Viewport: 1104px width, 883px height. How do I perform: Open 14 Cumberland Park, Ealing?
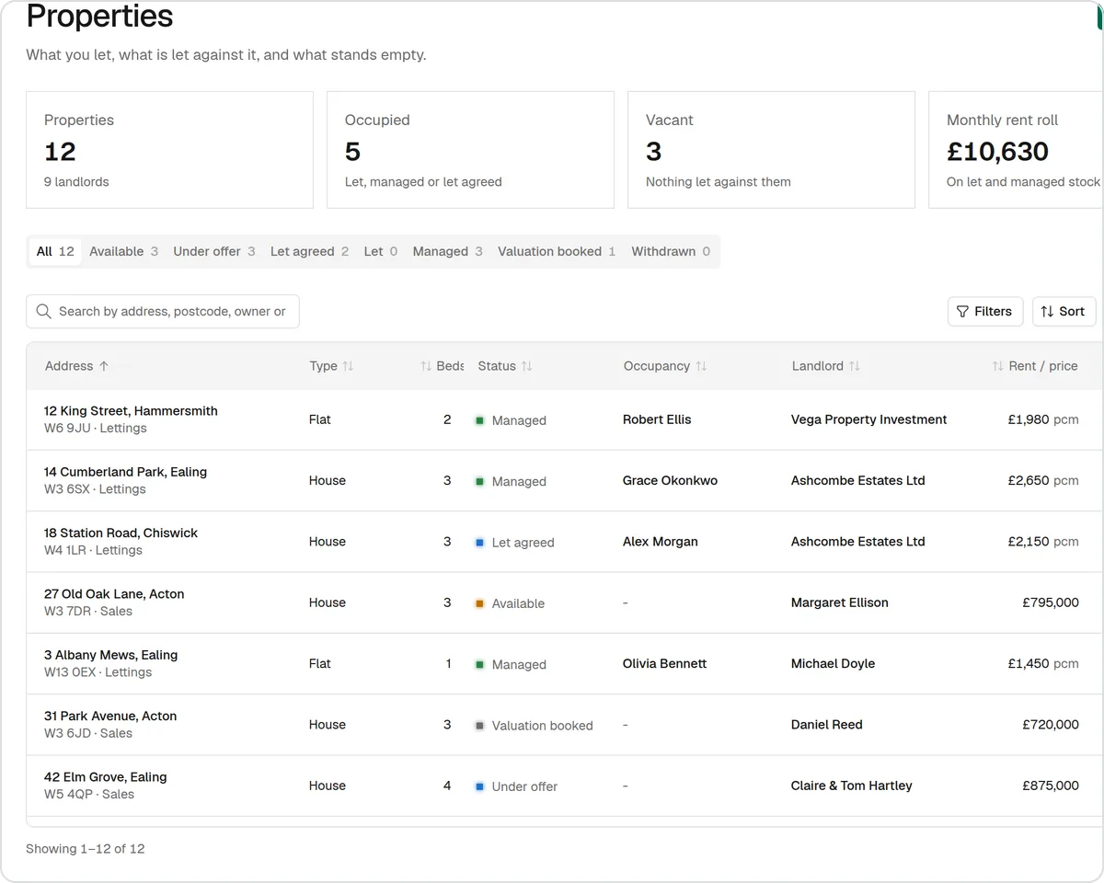[x=125, y=472]
